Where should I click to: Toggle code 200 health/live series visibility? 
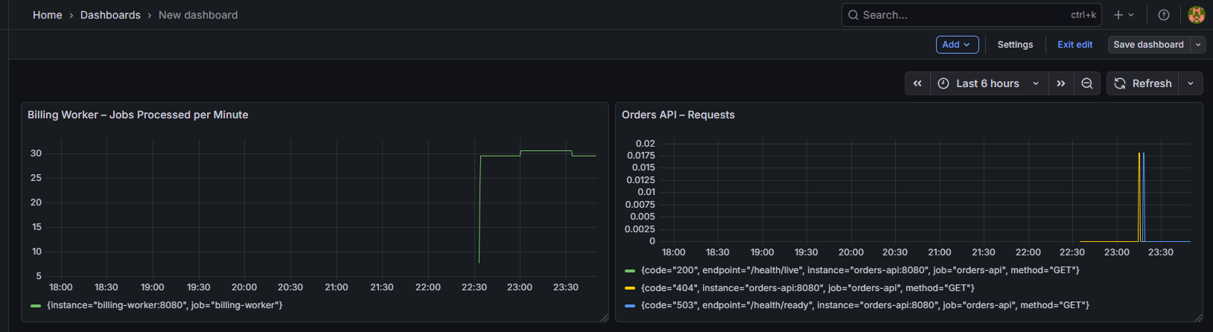point(859,270)
